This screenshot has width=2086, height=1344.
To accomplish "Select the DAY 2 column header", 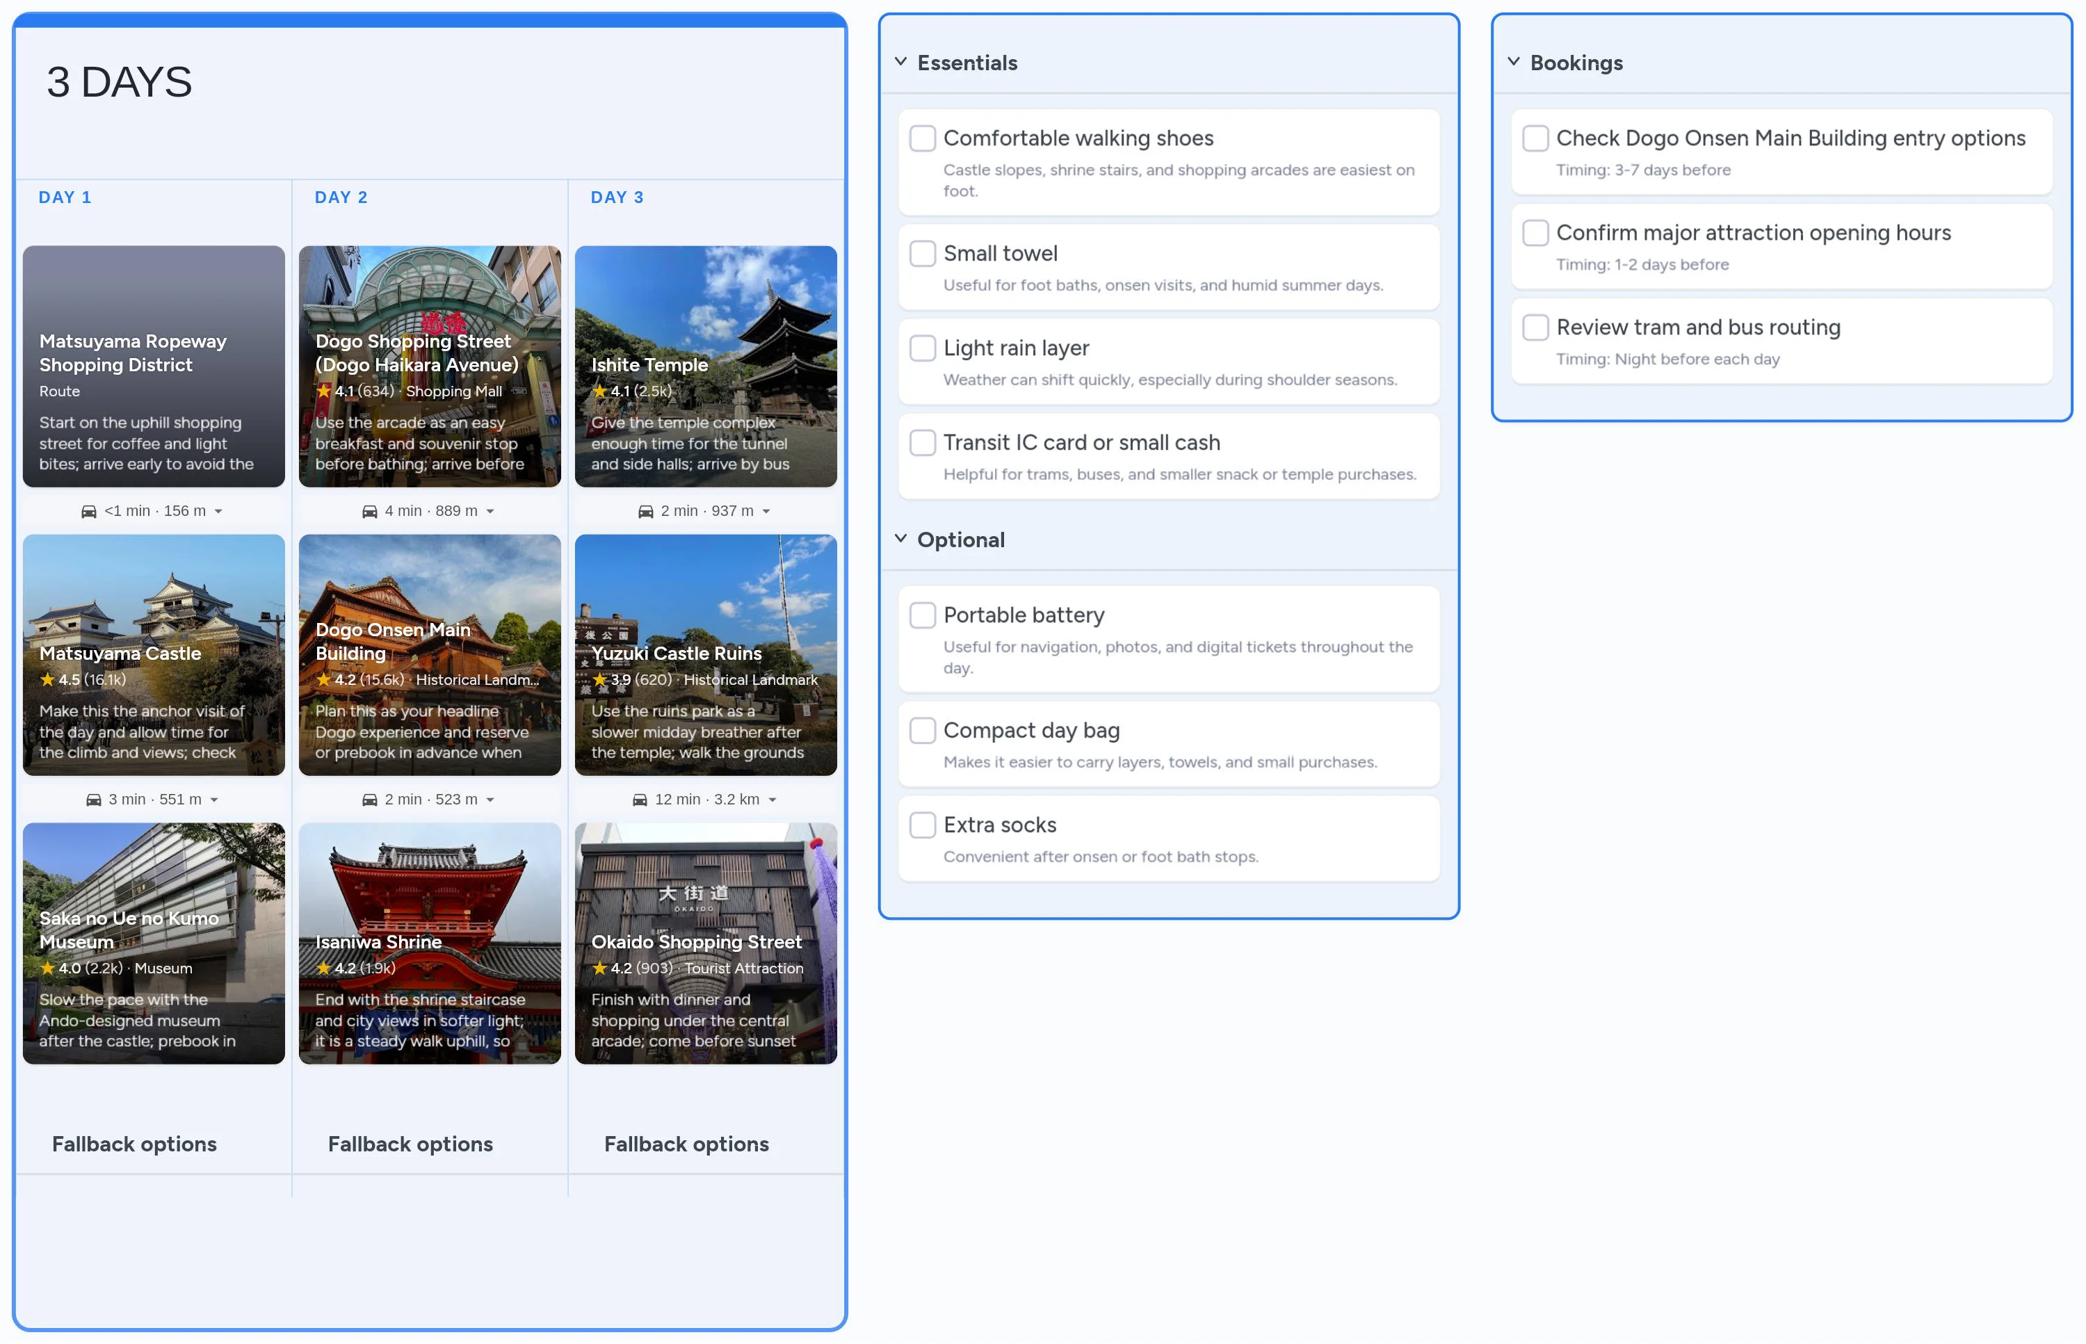I will pyautogui.click(x=341, y=197).
